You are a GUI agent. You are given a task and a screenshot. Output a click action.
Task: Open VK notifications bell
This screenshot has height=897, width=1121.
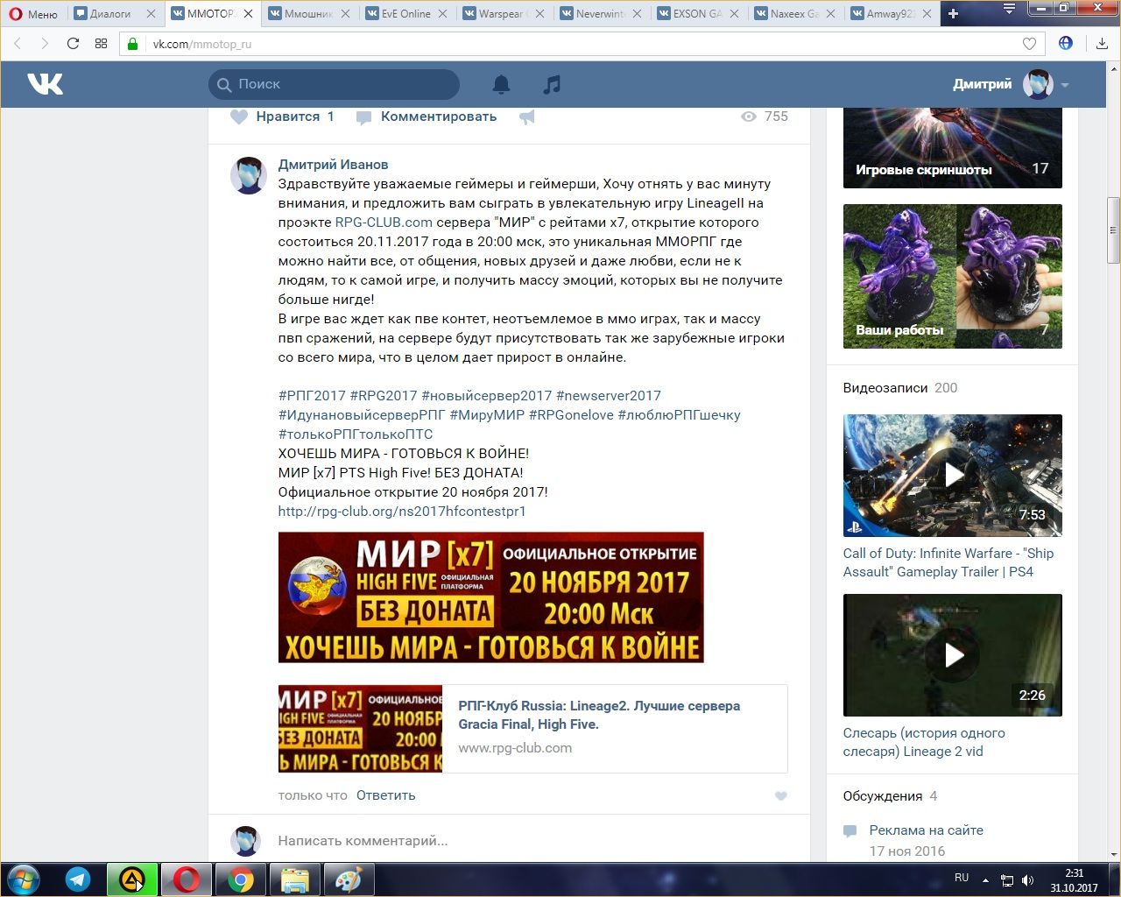(x=501, y=84)
